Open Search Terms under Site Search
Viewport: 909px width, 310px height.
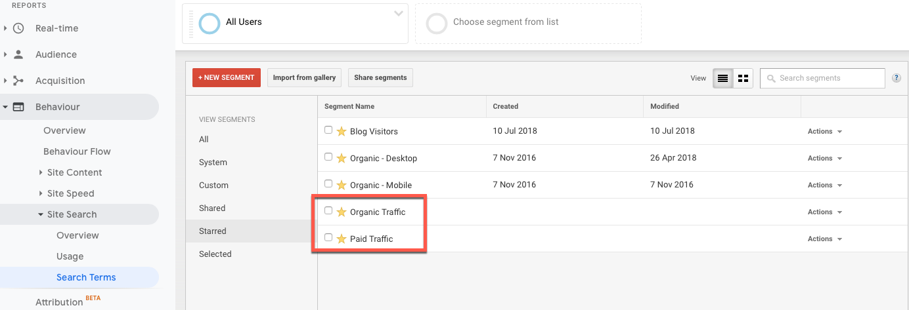click(86, 277)
